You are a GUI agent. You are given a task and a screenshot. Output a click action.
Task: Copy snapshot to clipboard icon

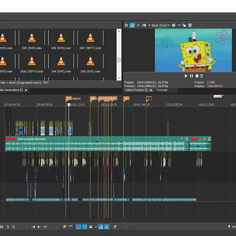tap(184, 25)
